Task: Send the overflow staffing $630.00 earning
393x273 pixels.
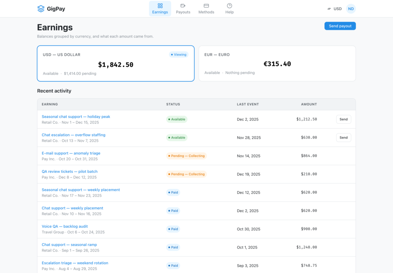Action: pyautogui.click(x=343, y=137)
